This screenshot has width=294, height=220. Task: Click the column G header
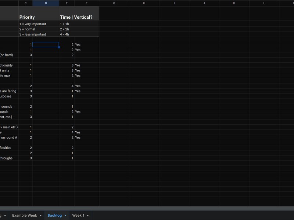[114, 3]
